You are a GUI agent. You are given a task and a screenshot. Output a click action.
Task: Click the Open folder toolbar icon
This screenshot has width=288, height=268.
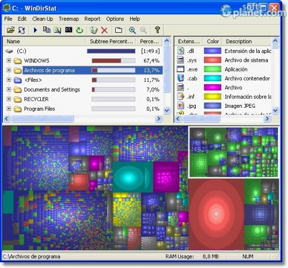[11, 30]
